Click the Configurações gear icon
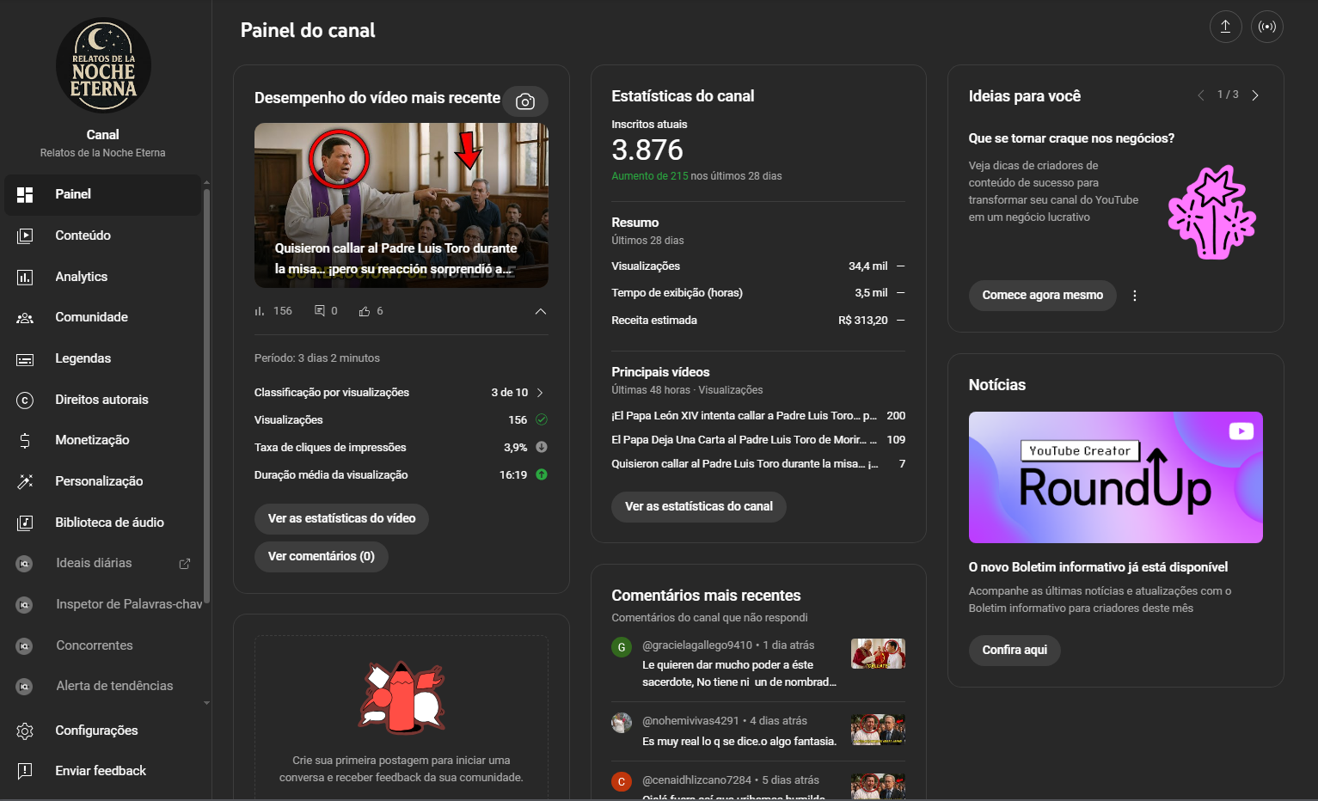 click(25, 731)
